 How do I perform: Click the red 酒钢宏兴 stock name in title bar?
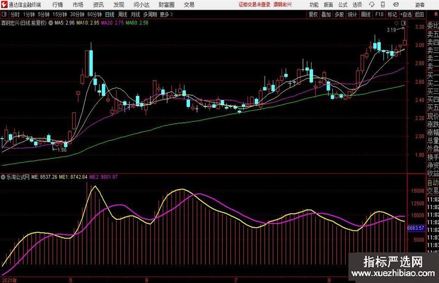click(x=282, y=5)
